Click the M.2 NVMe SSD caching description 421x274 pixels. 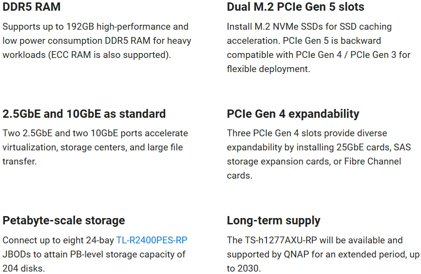coord(319,48)
